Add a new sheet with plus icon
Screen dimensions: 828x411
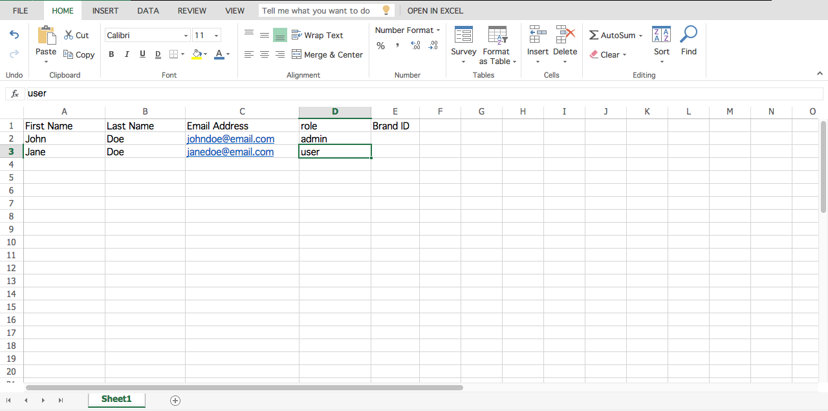(175, 401)
